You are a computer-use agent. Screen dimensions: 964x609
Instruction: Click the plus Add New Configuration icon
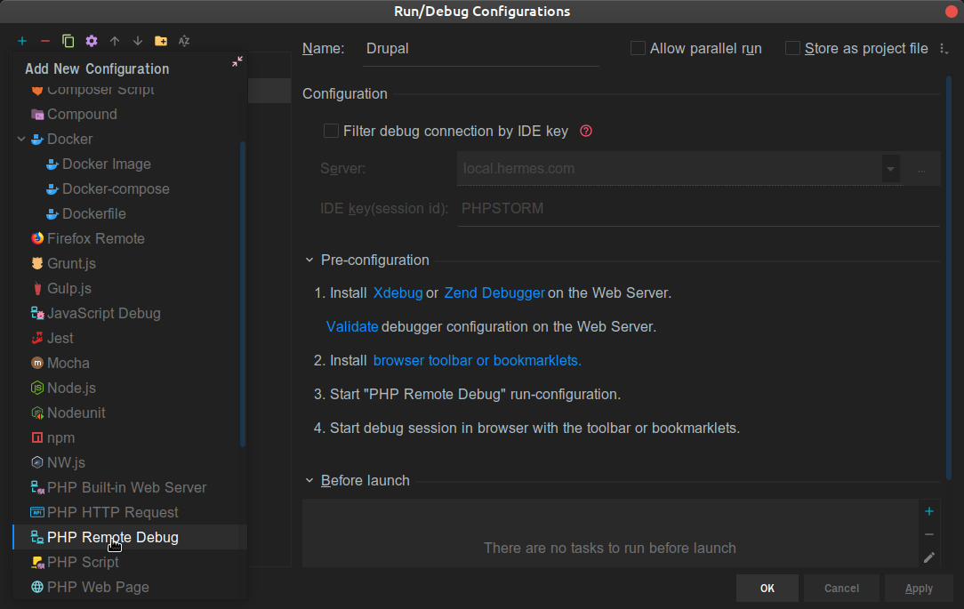tap(22, 41)
